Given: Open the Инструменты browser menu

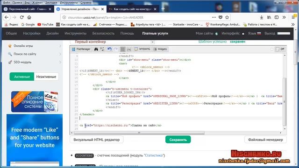Looking at the screenshot, I should point(69,3).
